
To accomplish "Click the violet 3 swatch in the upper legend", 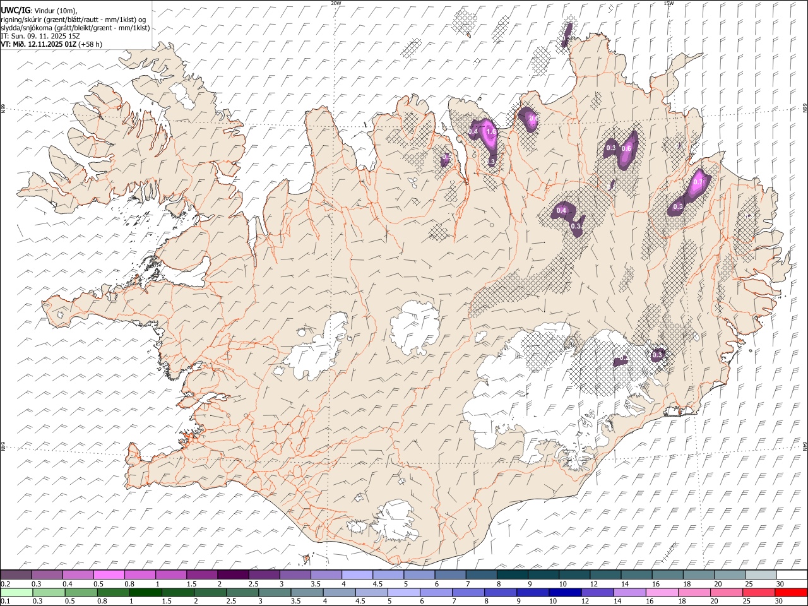I will coord(295,574).
